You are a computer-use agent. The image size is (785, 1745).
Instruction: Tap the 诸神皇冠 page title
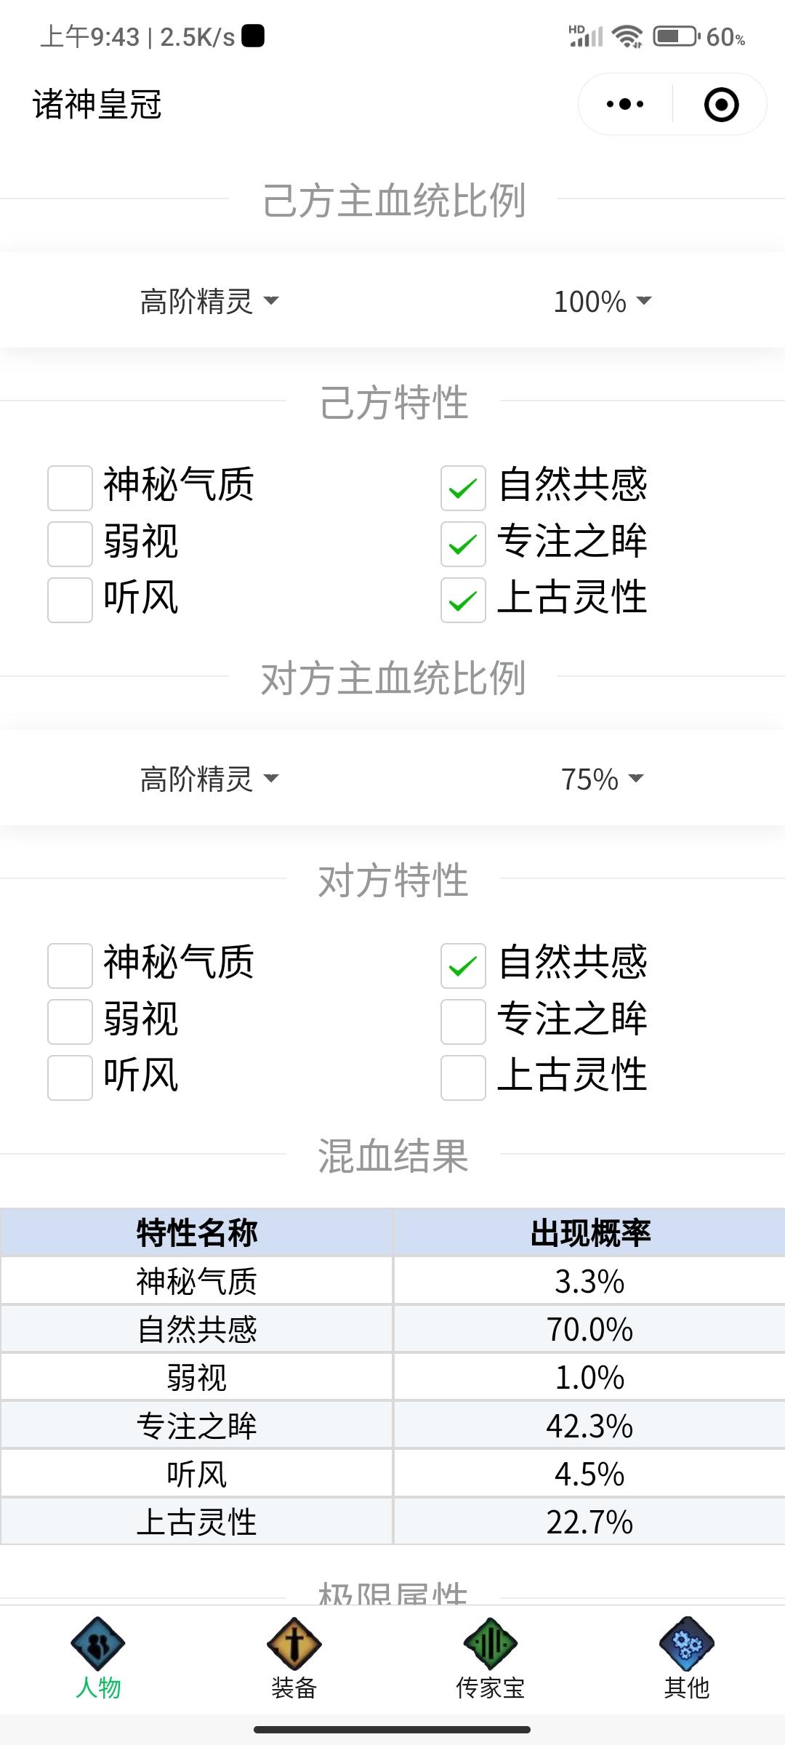pyautogui.click(x=97, y=104)
